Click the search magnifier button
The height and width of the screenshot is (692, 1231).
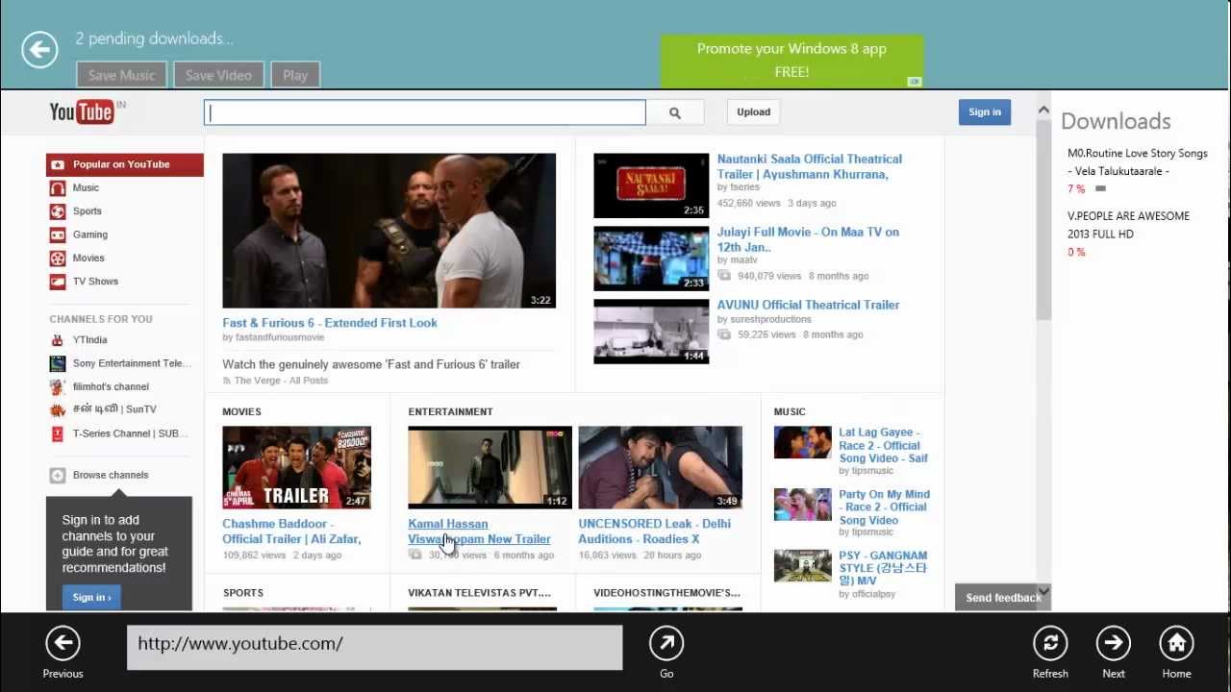coord(675,112)
